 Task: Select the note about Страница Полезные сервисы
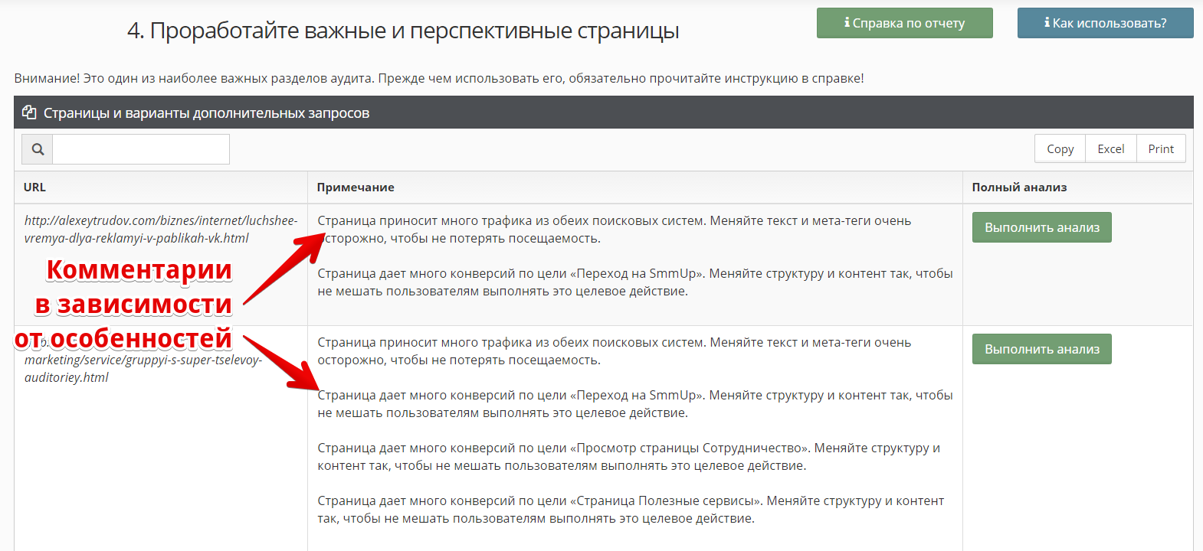pyautogui.click(x=630, y=510)
